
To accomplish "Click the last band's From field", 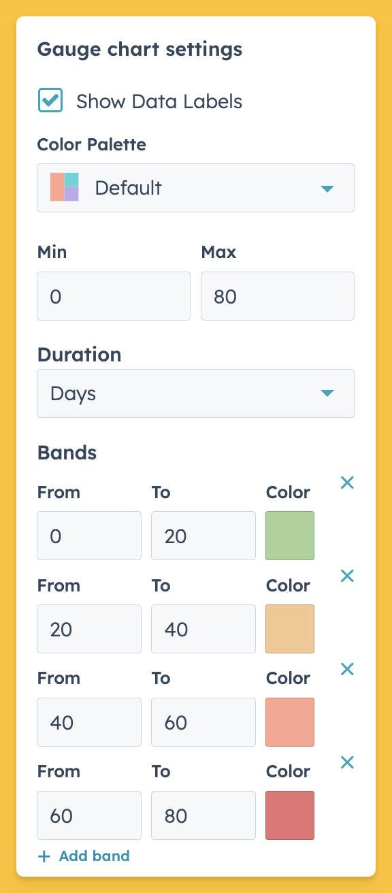I will point(89,815).
